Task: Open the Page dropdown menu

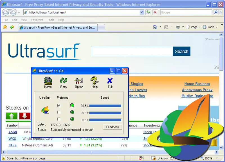Action: (x=193, y=27)
